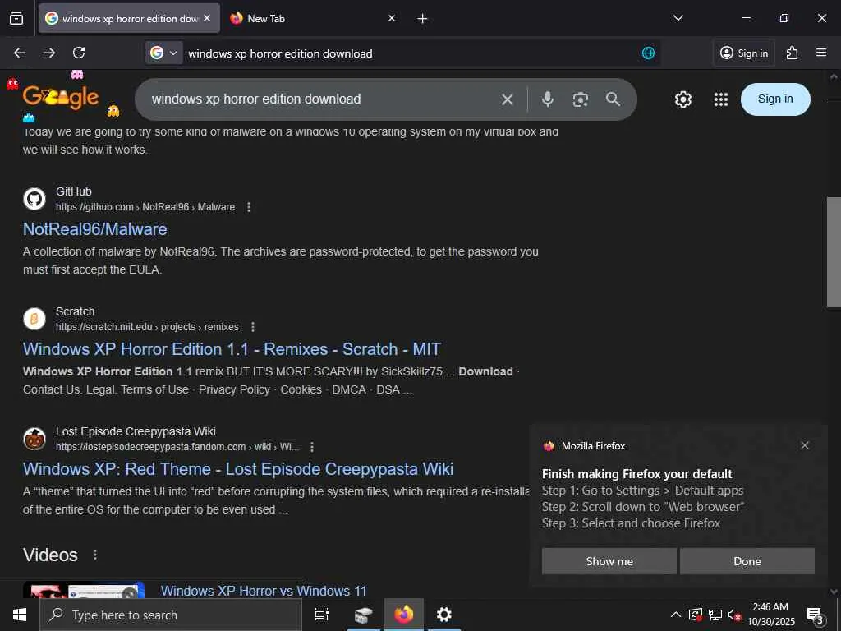Click the github.com › NotReal96 › Malware URL text

click(x=145, y=207)
